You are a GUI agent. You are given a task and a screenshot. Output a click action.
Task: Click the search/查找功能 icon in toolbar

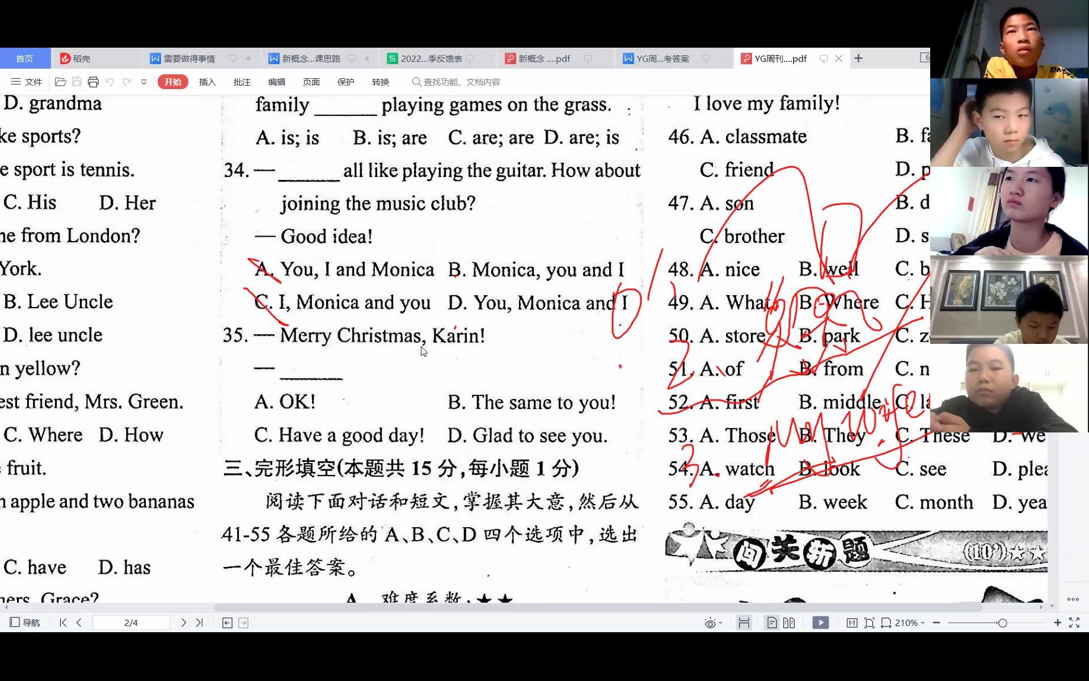[413, 82]
